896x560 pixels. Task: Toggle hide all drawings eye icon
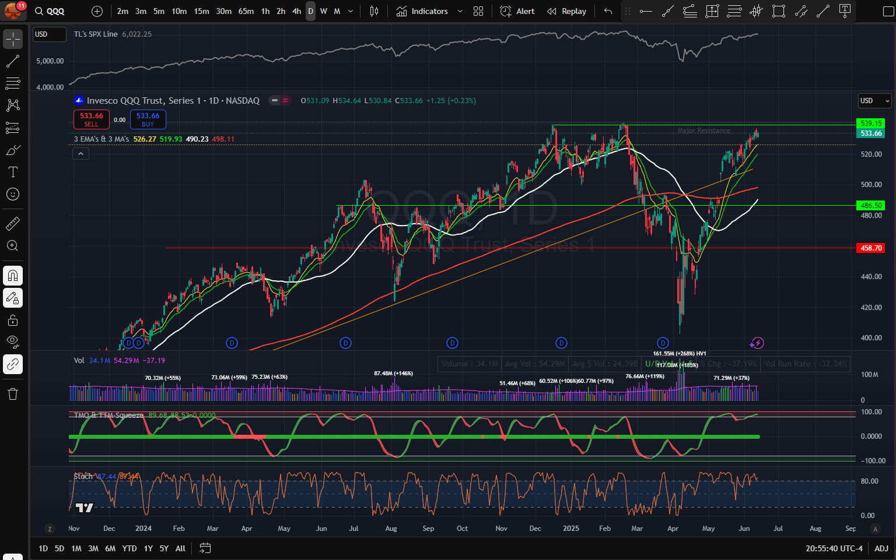(x=13, y=342)
